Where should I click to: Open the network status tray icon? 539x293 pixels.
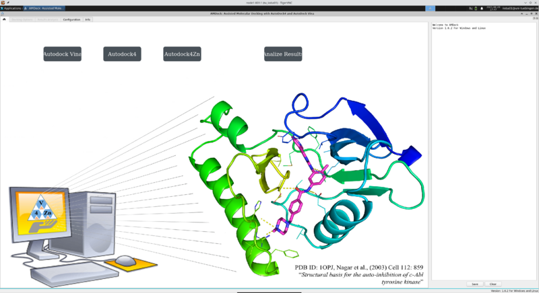(470, 8)
